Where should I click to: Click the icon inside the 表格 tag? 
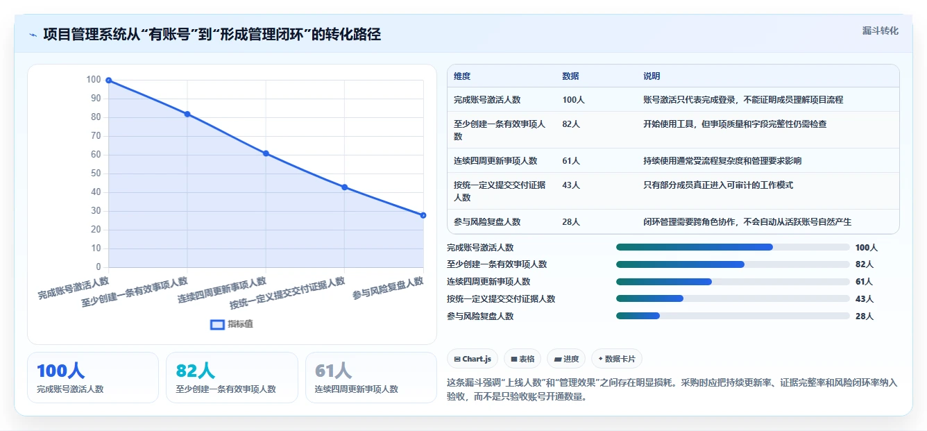[x=513, y=359]
